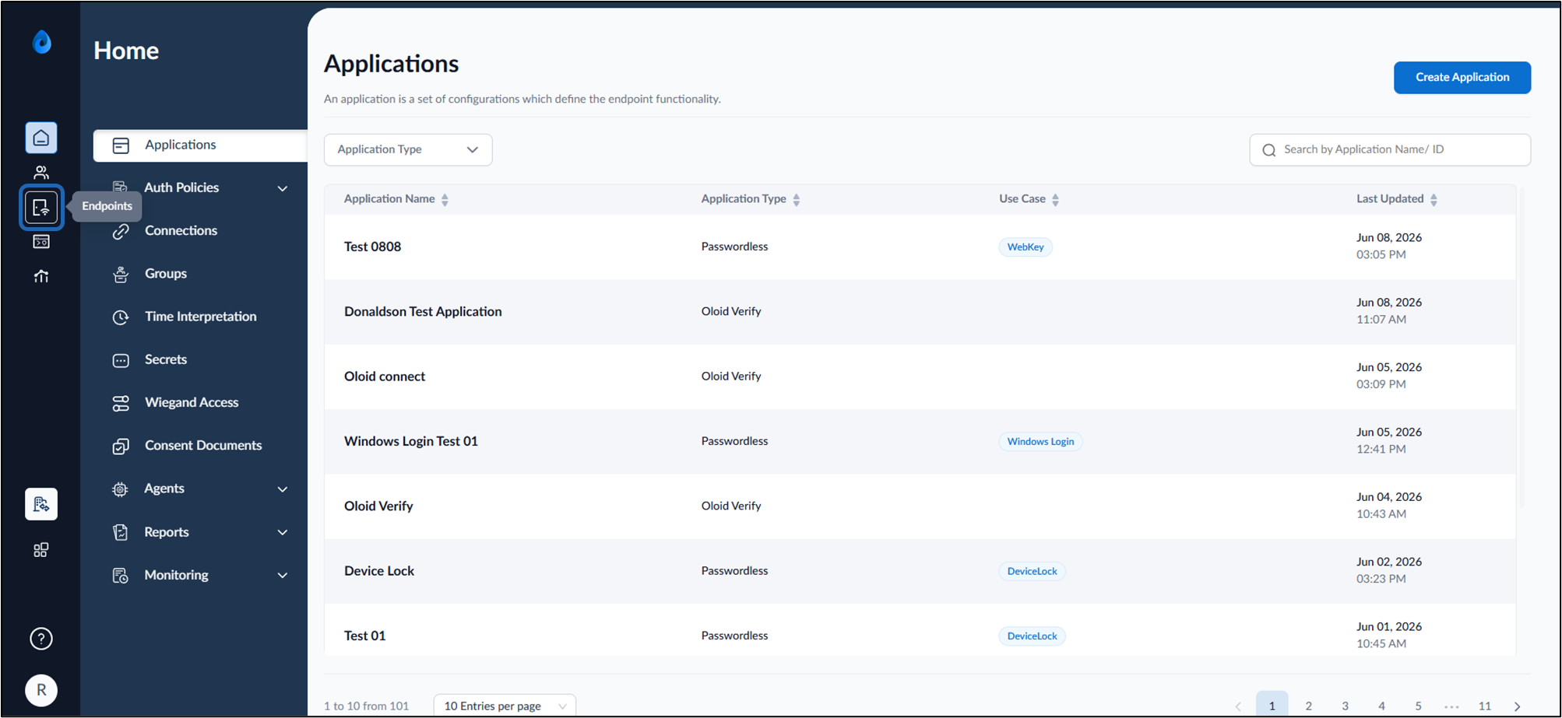Click the Time Interpretation clock icon
The width and height of the screenshot is (1562, 718).
coord(121,317)
